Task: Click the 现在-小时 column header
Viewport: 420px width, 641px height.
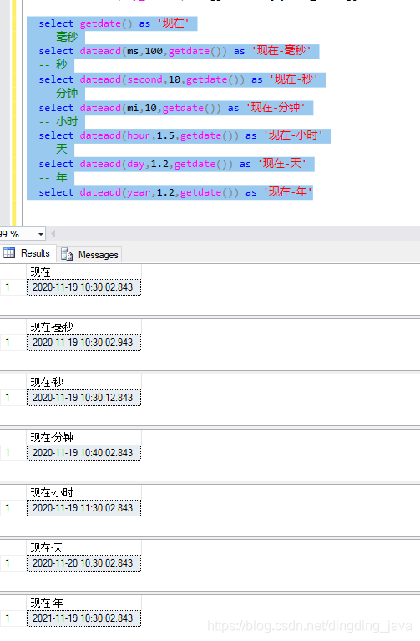Action: coord(83,493)
